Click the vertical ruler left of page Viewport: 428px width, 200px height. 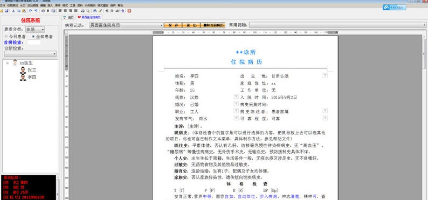[66, 117]
